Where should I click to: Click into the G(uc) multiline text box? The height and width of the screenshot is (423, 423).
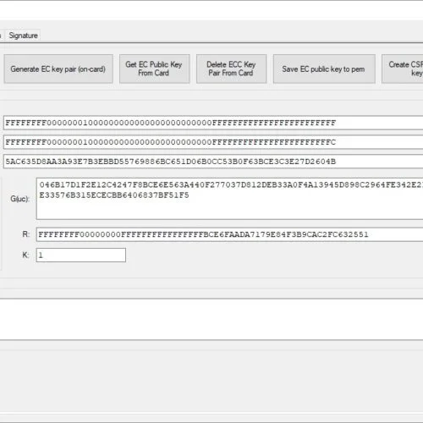click(229, 199)
